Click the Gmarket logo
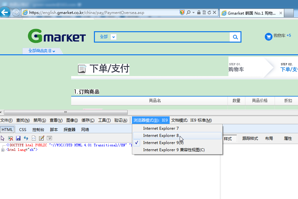This screenshot has height=199, width=298. pyautogui.click(x=57, y=36)
